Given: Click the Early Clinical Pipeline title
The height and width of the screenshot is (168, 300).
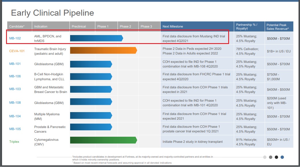Looking at the screenshot, I should coord(52,13).
